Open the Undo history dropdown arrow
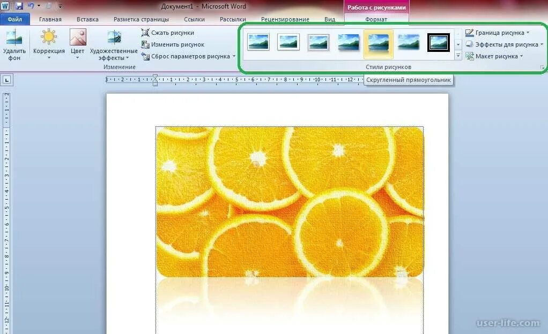The width and height of the screenshot is (548, 334). [39, 6]
